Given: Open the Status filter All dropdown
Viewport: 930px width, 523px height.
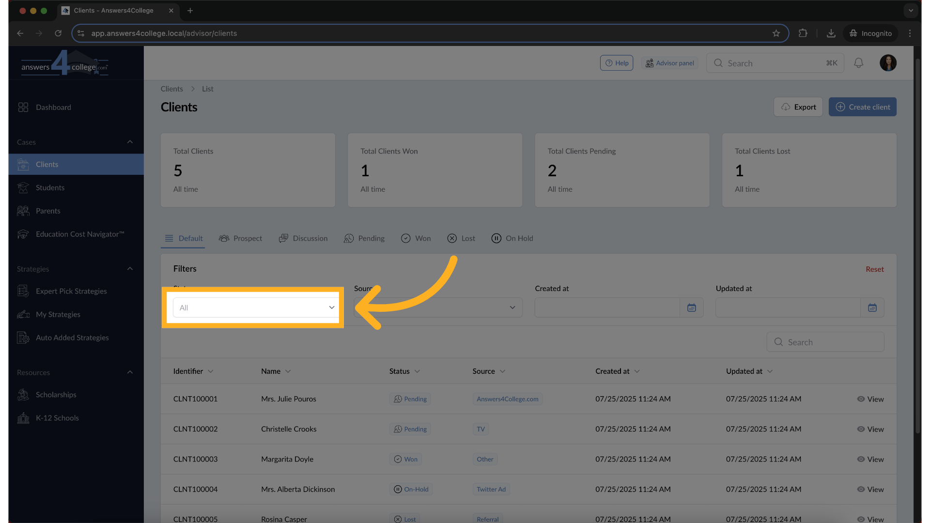Looking at the screenshot, I should (255, 307).
